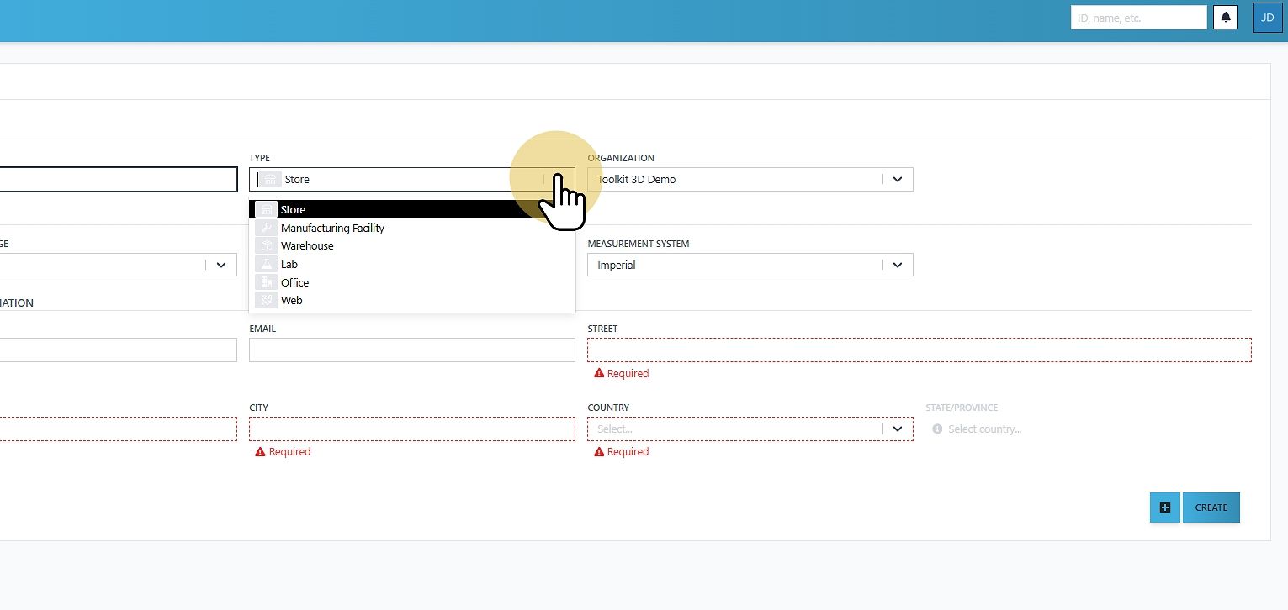Click the box icon for Warehouse
Image resolution: width=1288 pixels, height=610 pixels.
coord(266,246)
